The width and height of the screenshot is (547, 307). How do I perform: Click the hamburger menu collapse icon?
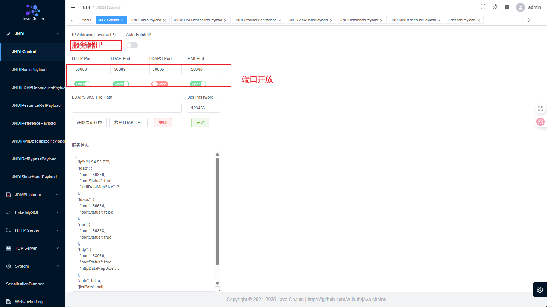tap(73, 7)
